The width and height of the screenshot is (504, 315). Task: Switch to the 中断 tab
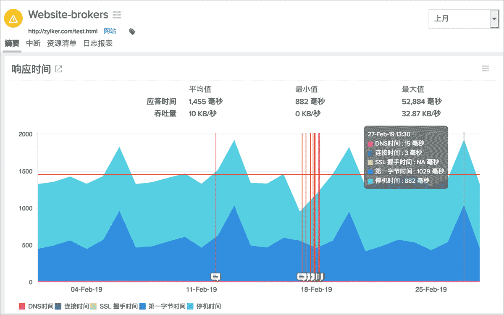click(33, 43)
